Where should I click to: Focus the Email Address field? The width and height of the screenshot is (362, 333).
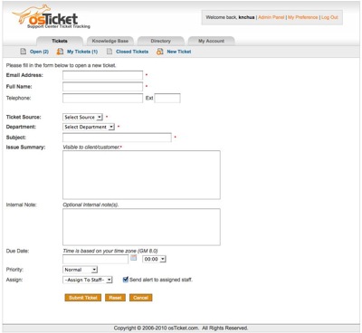[x=102, y=75]
